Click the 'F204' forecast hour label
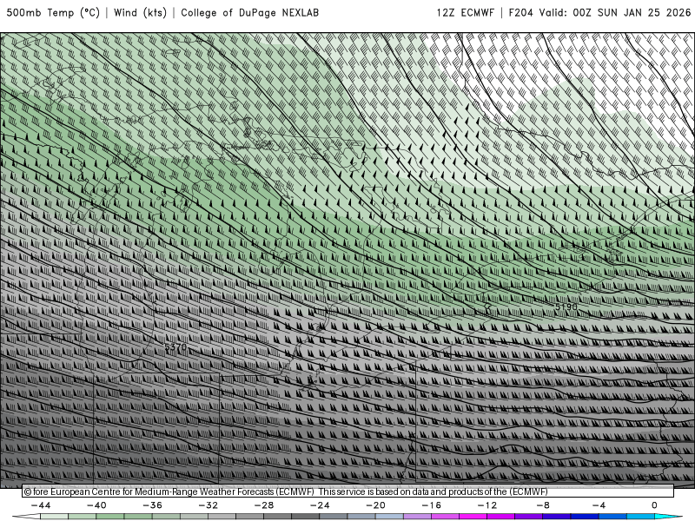Image resolution: width=695 pixels, height=521 pixels. [520, 13]
